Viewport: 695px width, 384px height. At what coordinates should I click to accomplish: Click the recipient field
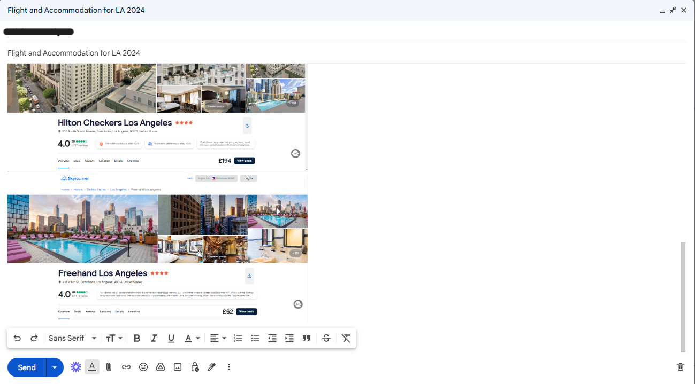pyautogui.click(x=347, y=32)
